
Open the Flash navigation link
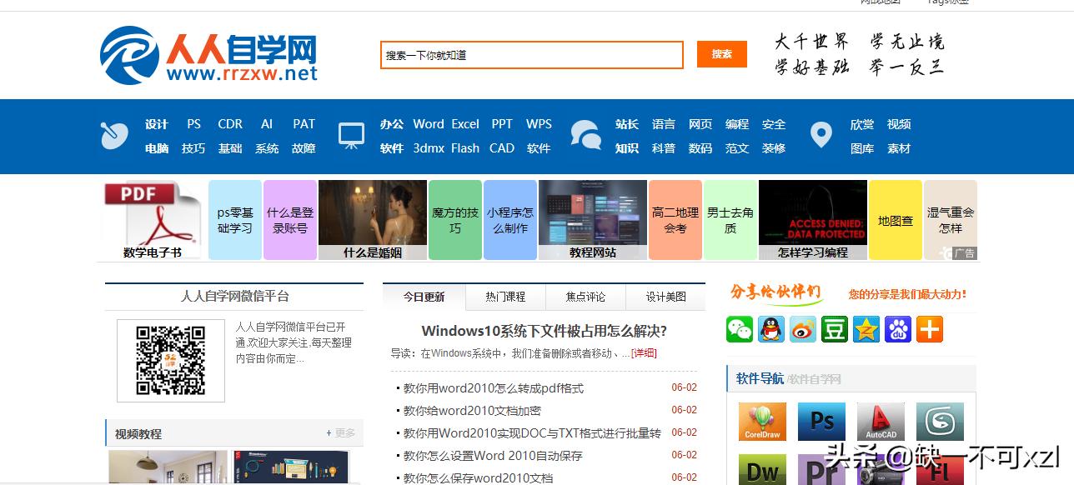465,148
